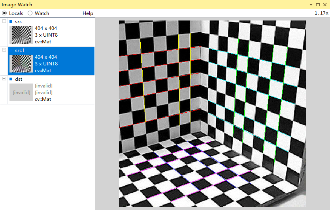
Task: Click the '404 x 404' size of src
Action: tap(46, 28)
